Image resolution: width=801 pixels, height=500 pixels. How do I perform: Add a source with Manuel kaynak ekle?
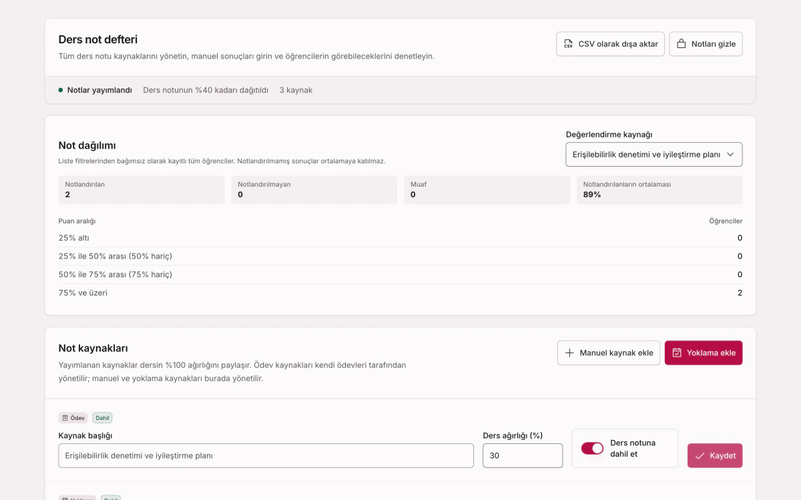click(609, 353)
